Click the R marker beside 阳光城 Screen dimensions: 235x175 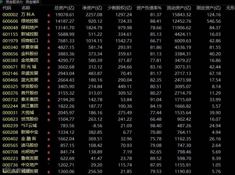click(49, 68)
